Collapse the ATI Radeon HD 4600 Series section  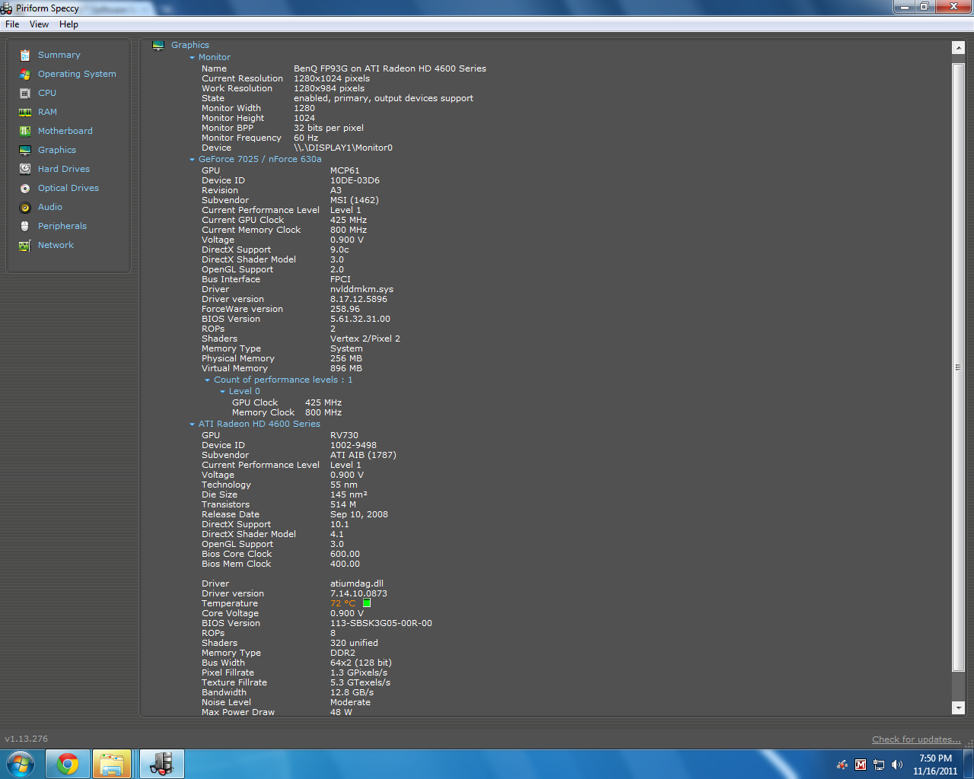(193, 424)
